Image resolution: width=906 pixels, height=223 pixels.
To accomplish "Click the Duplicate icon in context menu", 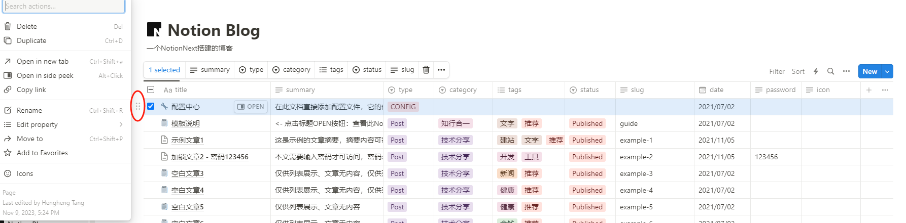I will click(x=8, y=40).
